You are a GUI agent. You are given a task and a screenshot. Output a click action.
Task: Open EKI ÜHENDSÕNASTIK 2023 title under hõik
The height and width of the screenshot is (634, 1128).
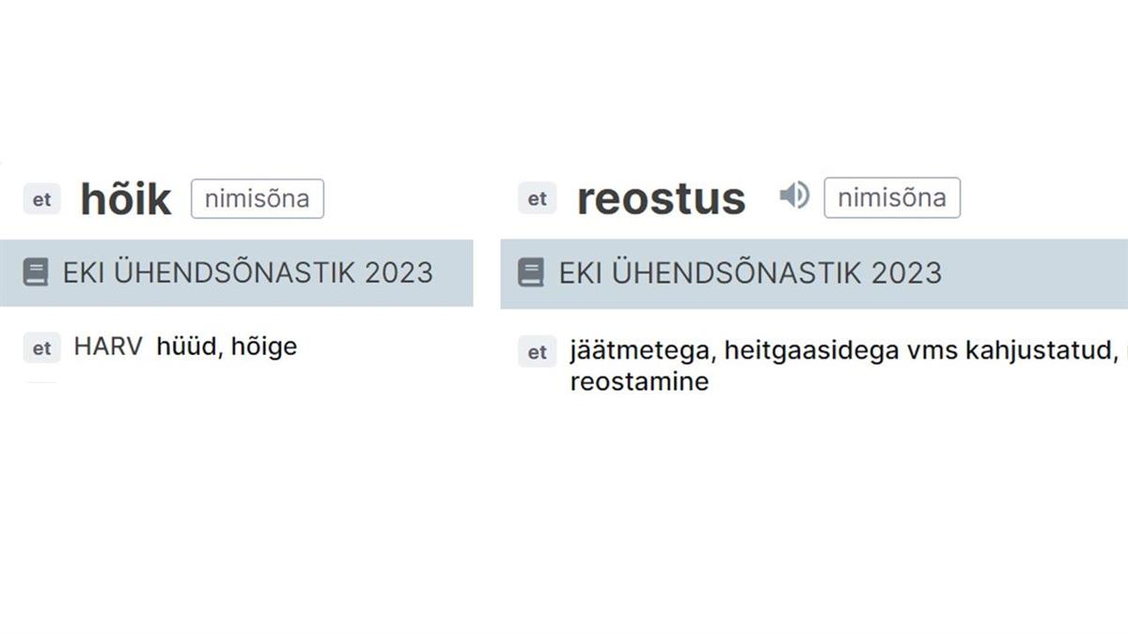[247, 273]
